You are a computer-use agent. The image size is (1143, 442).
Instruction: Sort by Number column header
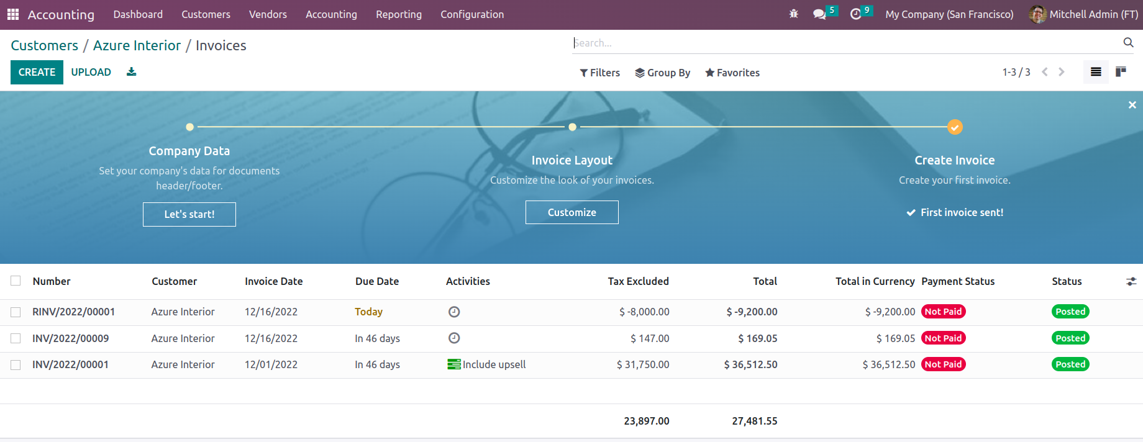[x=52, y=281]
